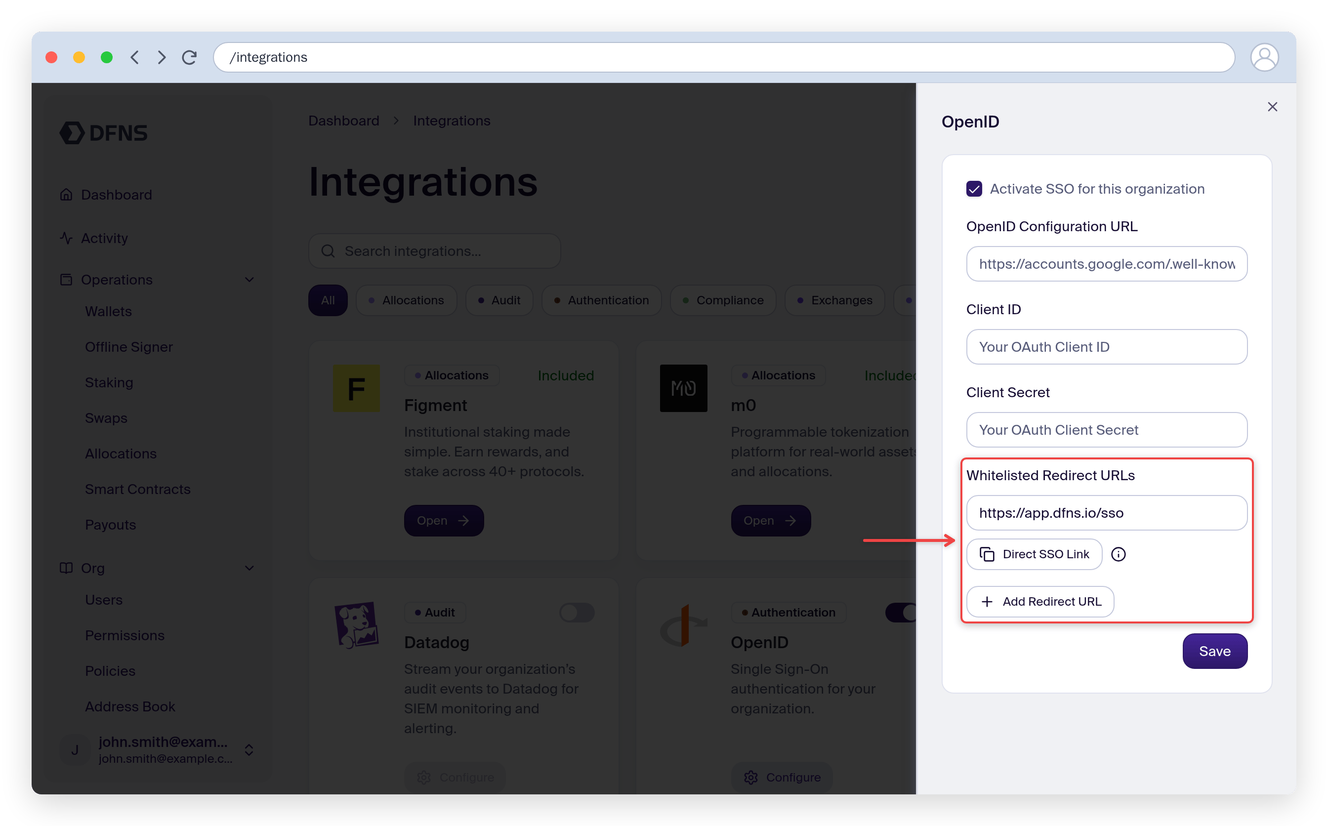Click the info icon beside Direct SSO Link
The image size is (1328, 826).
[1118, 554]
